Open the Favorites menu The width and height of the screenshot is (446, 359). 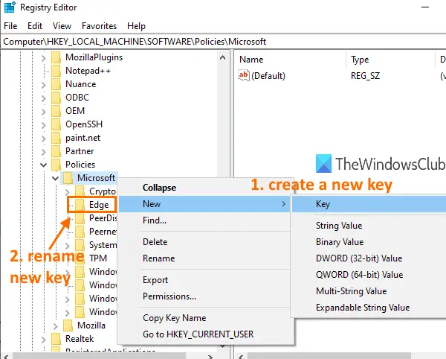pyautogui.click(x=99, y=26)
